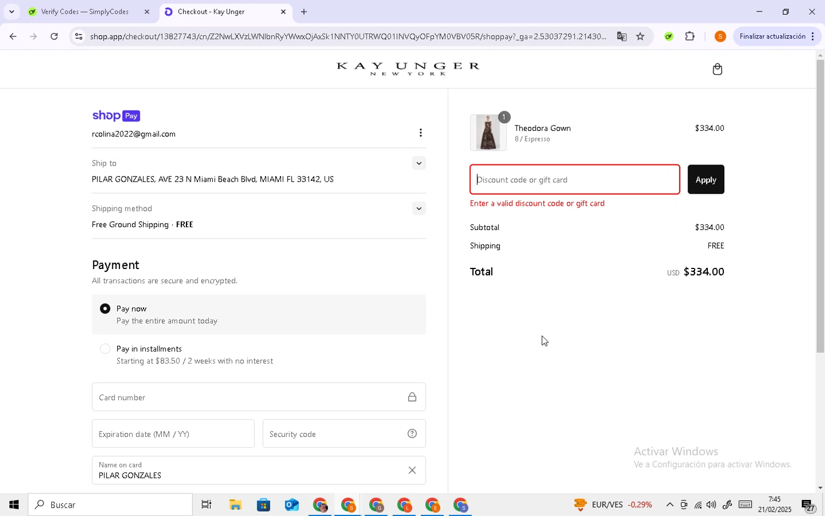Expand the Ship to address dropdown
Viewport: 825px width, 516px height.
pyautogui.click(x=419, y=163)
